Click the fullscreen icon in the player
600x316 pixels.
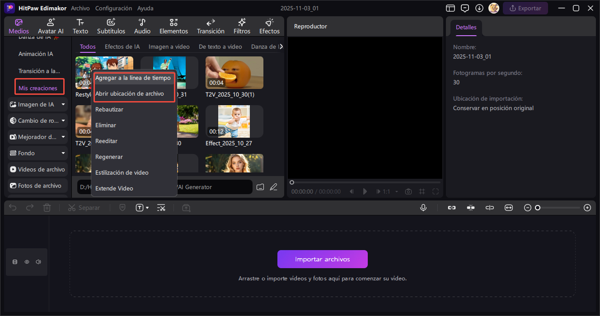[436, 191]
